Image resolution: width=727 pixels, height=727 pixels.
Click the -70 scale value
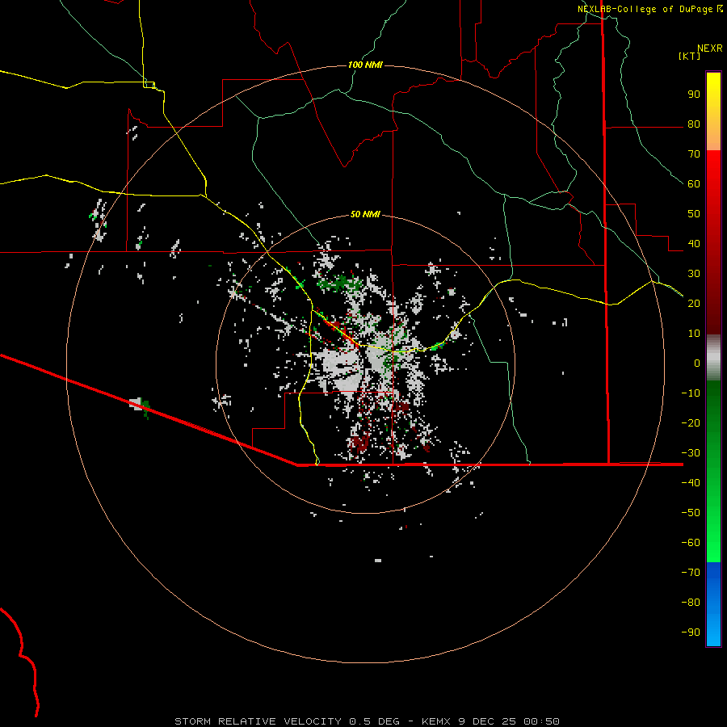click(x=691, y=573)
